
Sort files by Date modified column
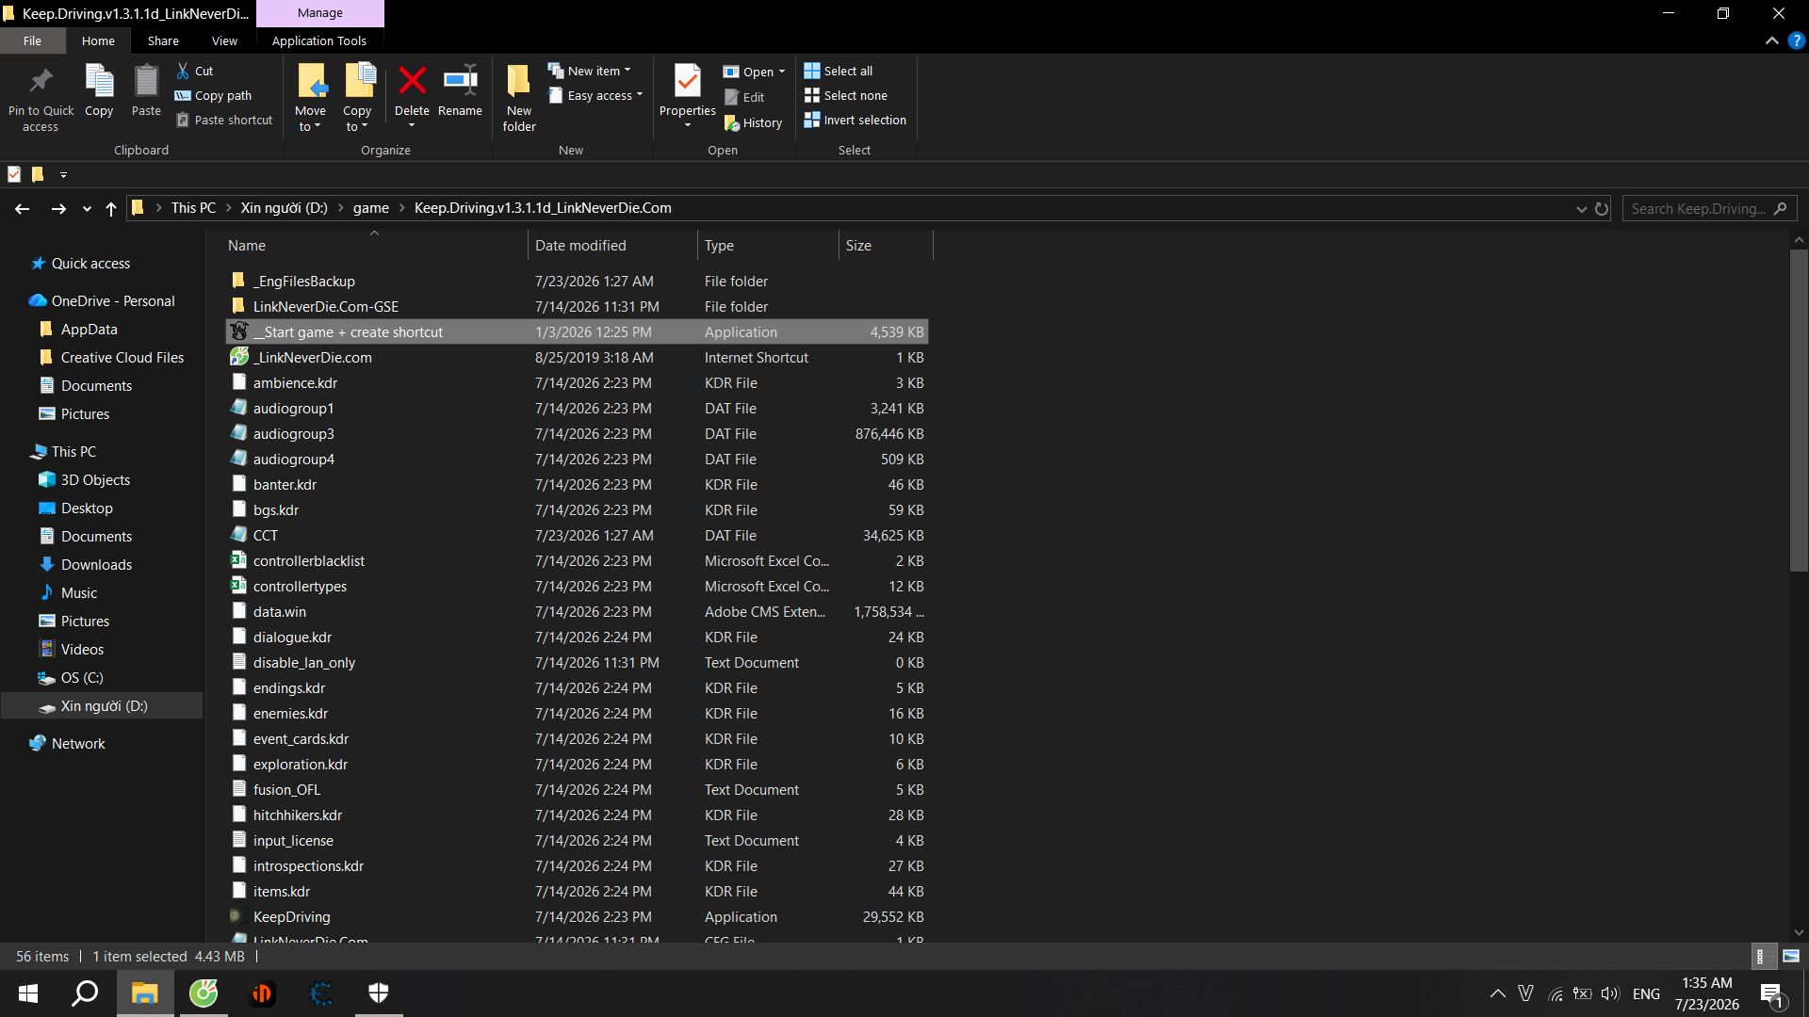tap(612, 245)
